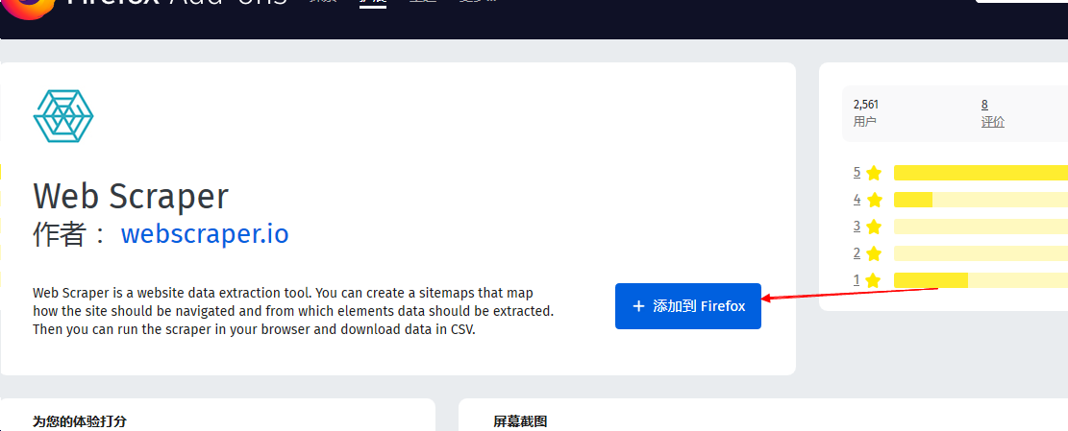The width and height of the screenshot is (1068, 431).
Task: Click the yellow star next to 4
Action: pos(874,200)
